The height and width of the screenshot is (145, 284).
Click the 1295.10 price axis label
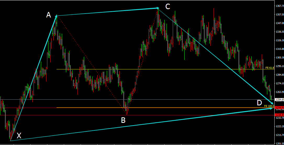coord(280,66)
